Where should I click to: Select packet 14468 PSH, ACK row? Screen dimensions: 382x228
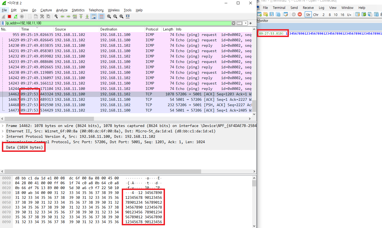coord(126,105)
